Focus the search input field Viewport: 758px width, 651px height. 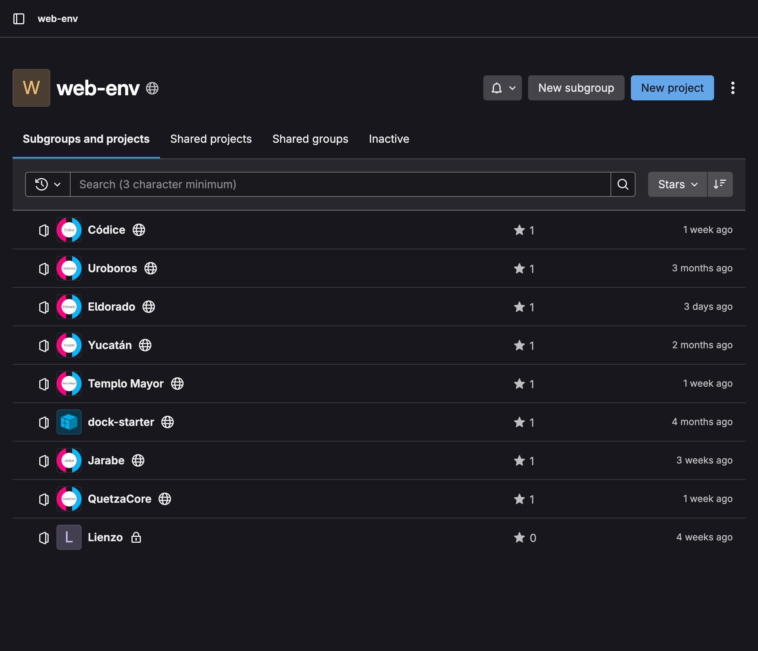(340, 184)
